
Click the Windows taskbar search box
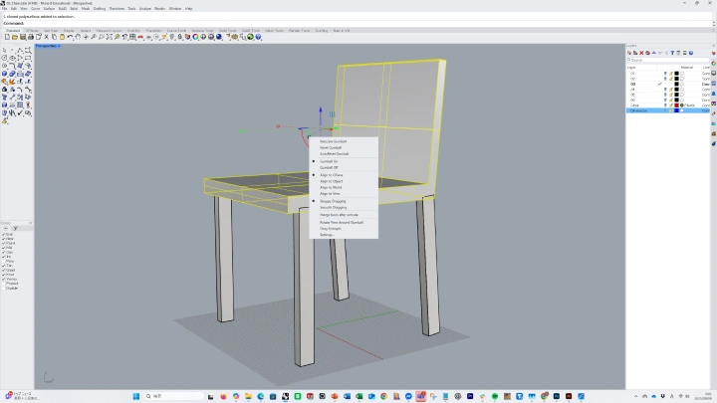173,396
